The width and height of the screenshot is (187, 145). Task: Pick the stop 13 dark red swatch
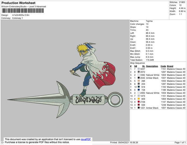[139, 105]
